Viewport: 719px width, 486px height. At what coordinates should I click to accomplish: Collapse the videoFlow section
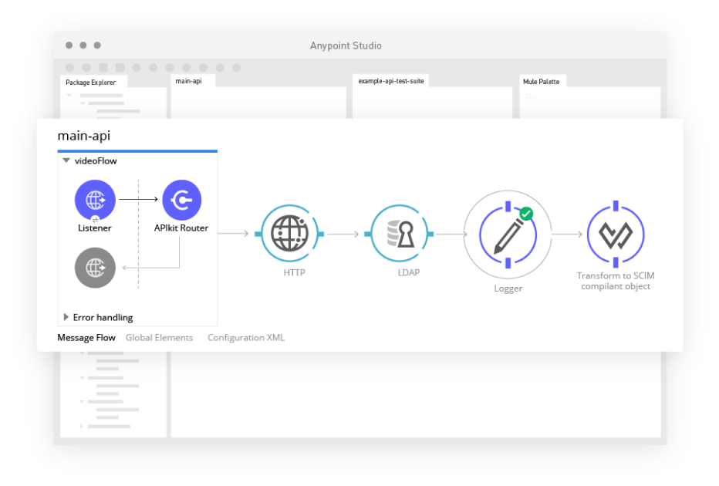tap(66, 160)
